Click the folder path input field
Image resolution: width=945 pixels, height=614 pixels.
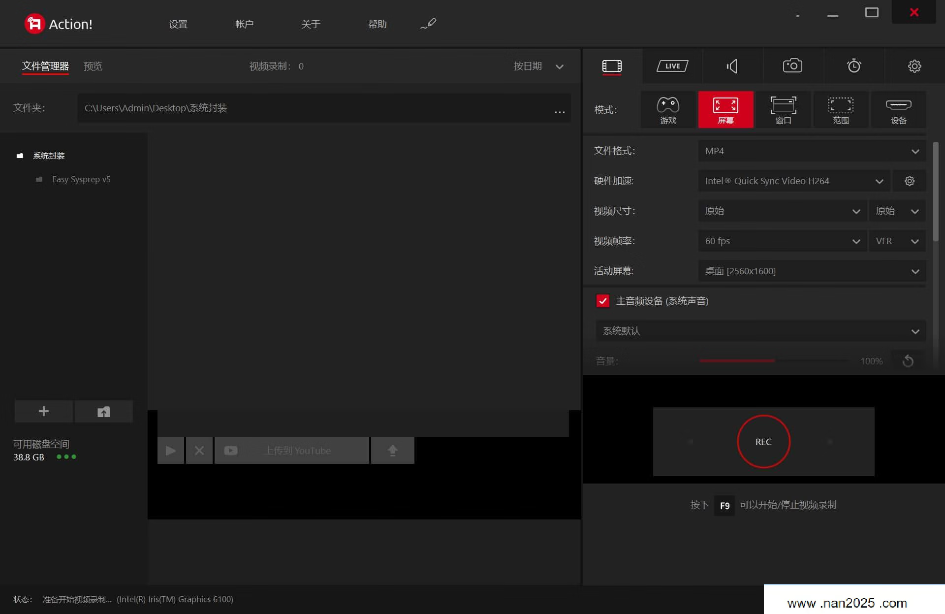coord(315,108)
